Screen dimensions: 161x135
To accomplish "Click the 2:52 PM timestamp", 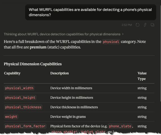I will 127,25.
